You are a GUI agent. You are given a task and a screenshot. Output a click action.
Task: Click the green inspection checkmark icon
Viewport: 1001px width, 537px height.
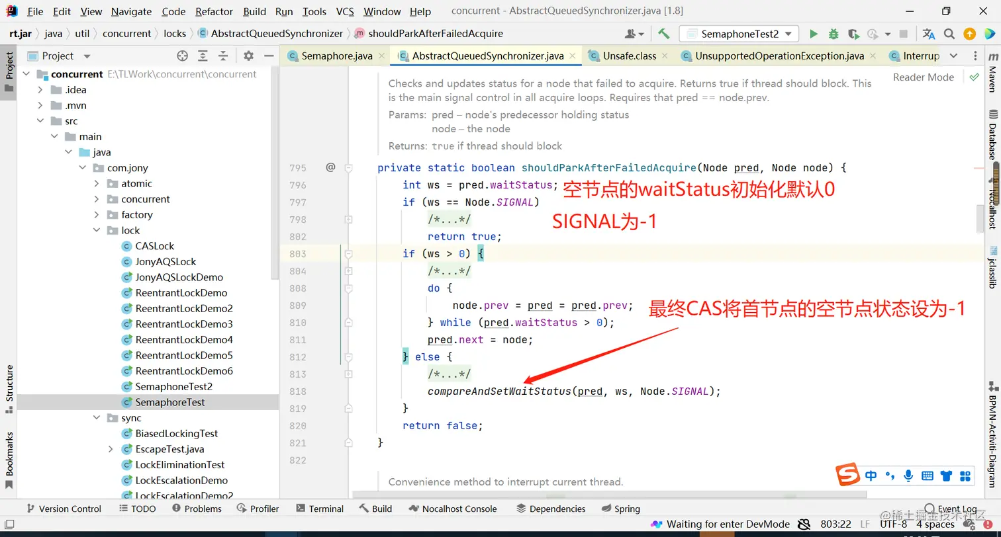[974, 77]
